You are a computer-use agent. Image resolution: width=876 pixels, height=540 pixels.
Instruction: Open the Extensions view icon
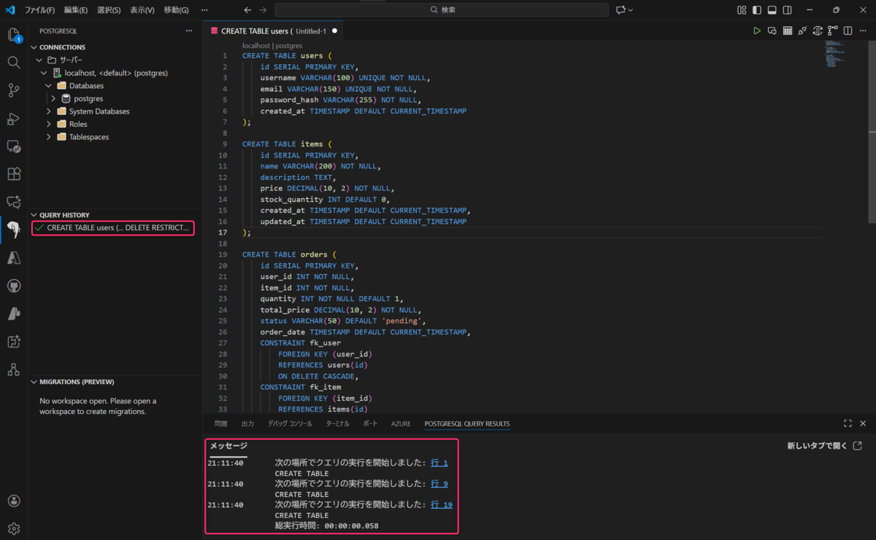click(14, 173)
